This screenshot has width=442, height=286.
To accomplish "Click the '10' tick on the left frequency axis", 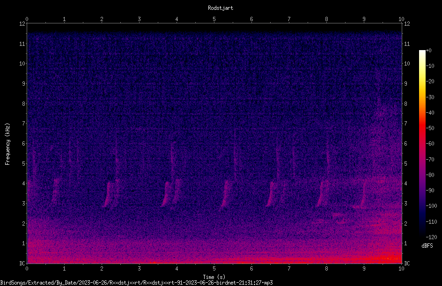I will (x=22, y=64).
